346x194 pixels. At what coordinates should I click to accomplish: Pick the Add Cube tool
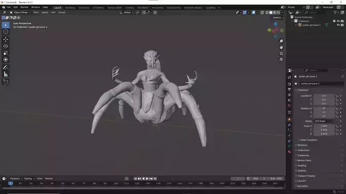[6, 82]
